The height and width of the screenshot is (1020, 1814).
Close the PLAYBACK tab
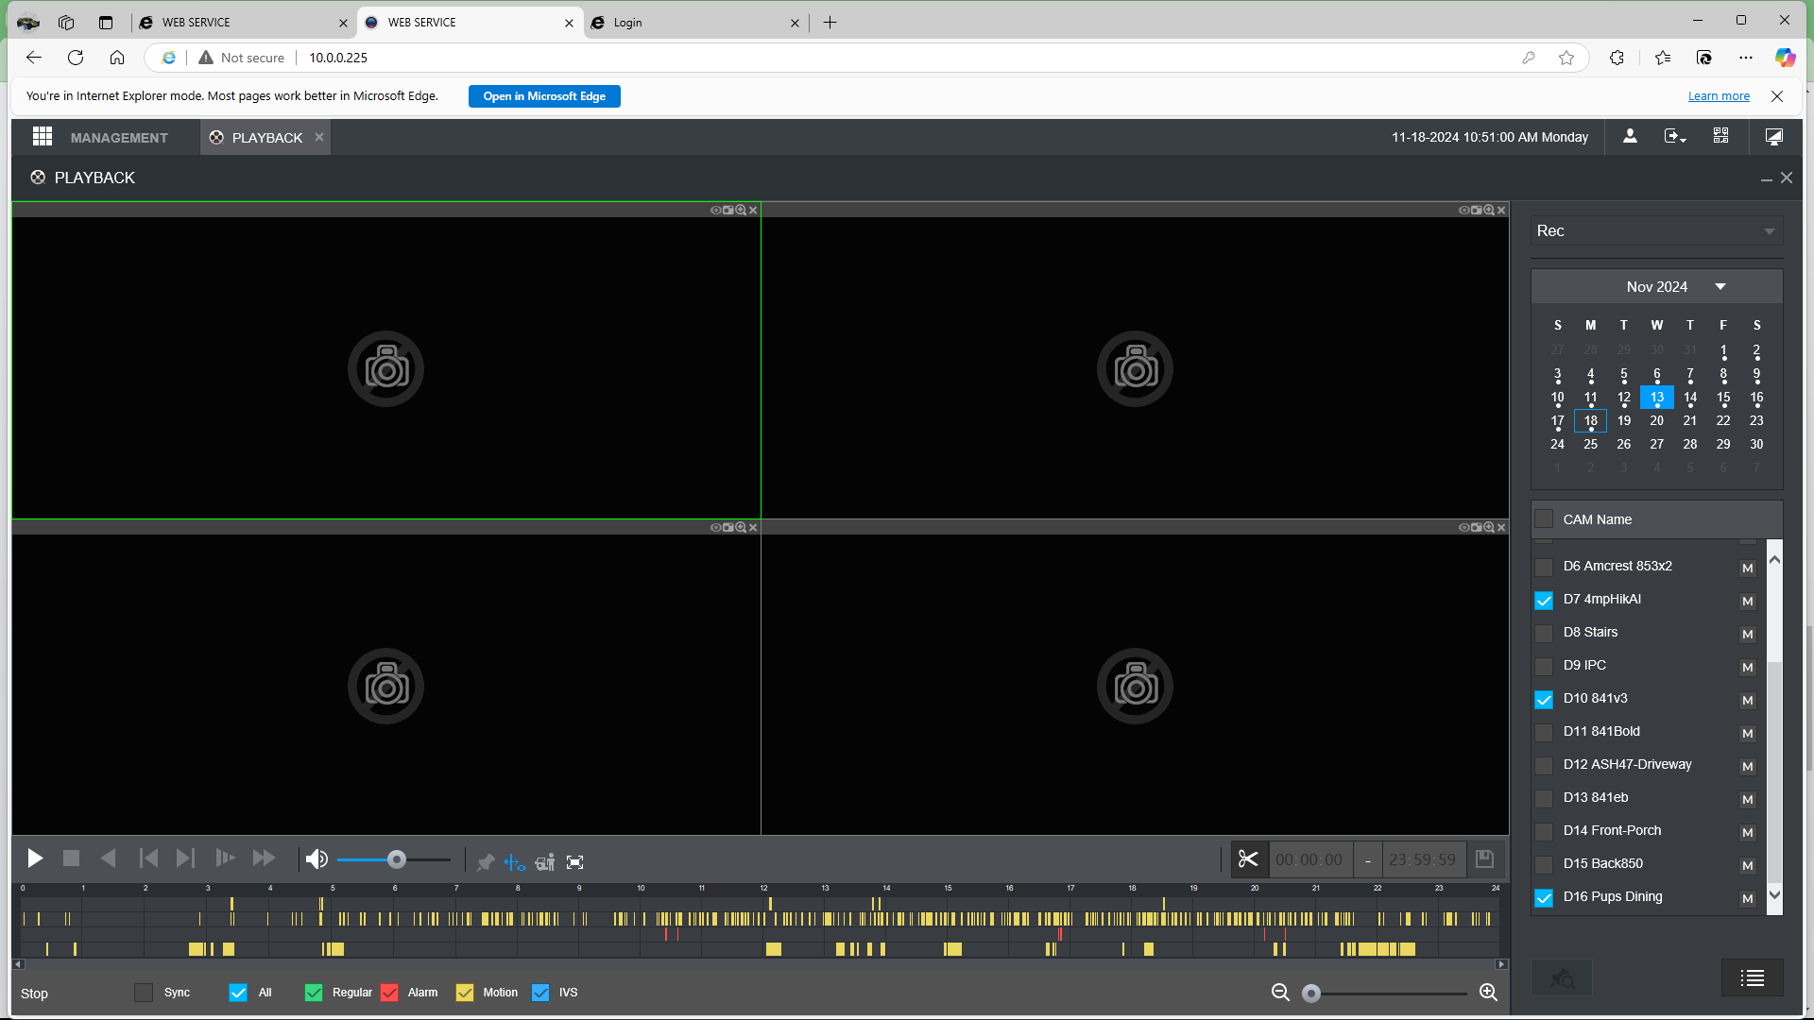[319, 137]
